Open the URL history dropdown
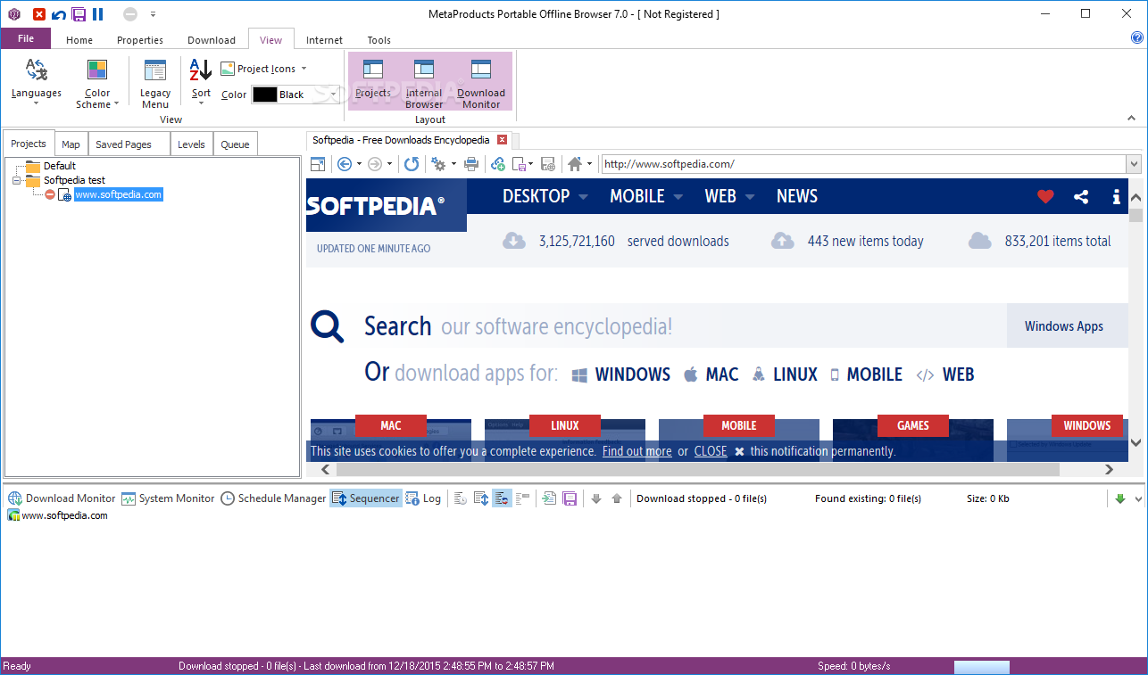This screenshot has height=675, width=1148. tap(1134, 164)
